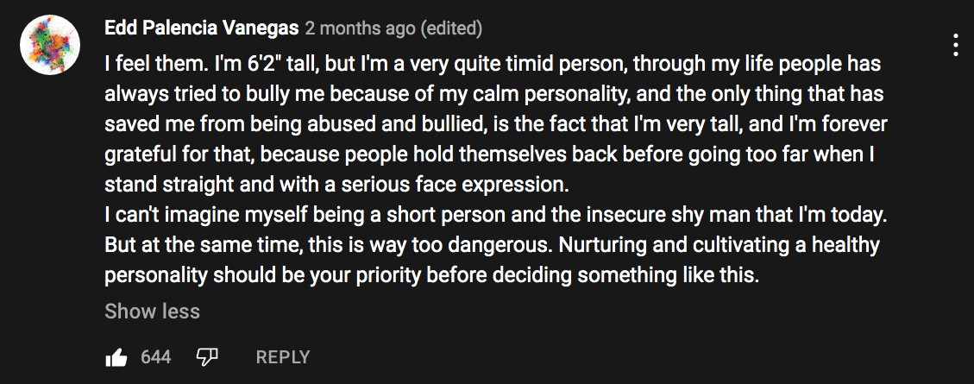Like the comment with thumbs-up icon
This screenshot has height=384, width=974.
[116, 357]
